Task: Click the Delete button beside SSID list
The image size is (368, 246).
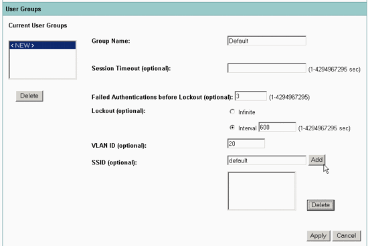Action: tap(320, 205)
